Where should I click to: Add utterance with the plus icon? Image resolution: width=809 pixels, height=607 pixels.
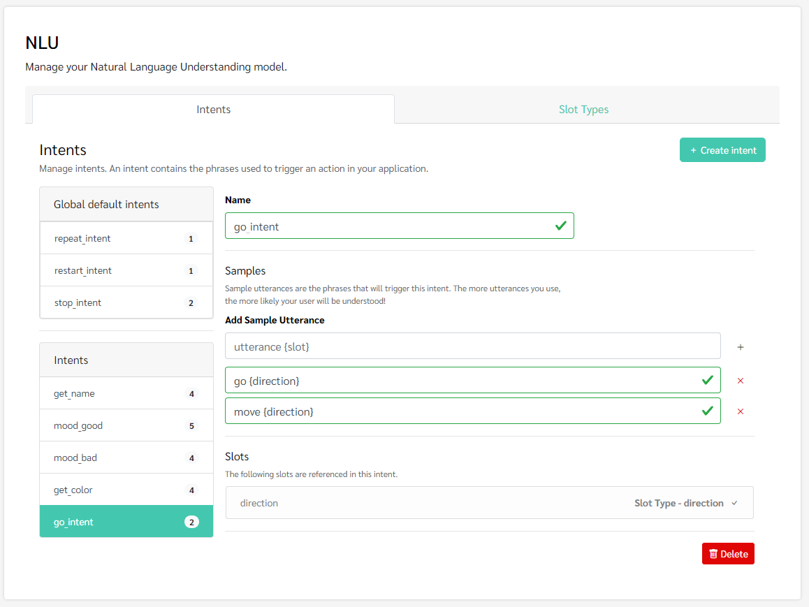[x=741, y=347]
